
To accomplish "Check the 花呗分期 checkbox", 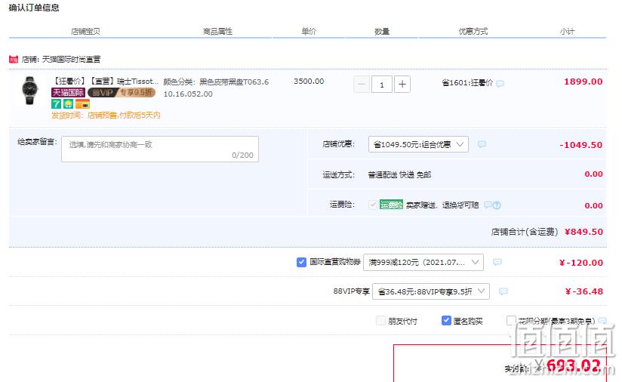I will [x=511, y=321].
